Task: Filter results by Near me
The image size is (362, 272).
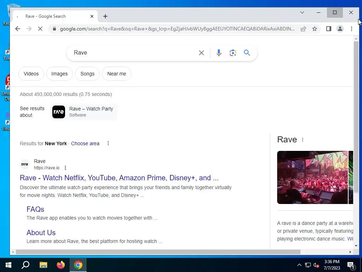Action: coord(117,74)
